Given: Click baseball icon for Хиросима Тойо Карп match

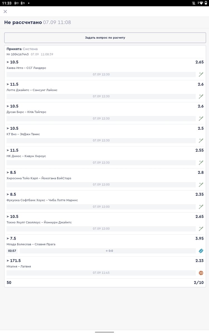Looking at the screenshot, I should [201, 185].
